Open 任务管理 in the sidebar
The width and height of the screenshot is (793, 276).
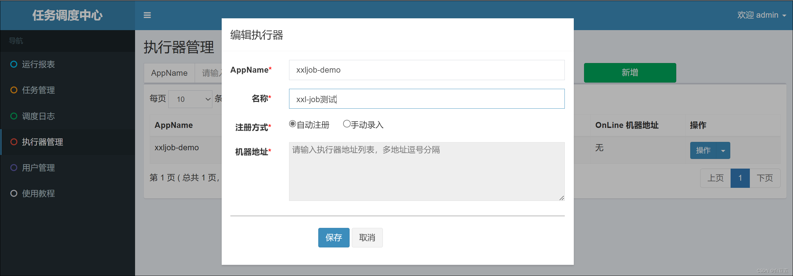point(68,90)
